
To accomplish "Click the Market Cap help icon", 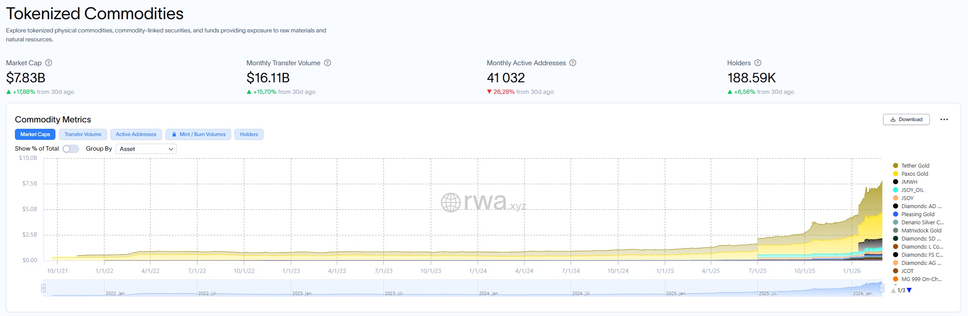I will (49, 63).
